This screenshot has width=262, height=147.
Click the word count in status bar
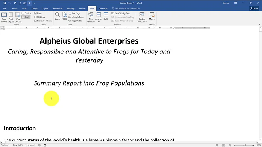pos(30,145)
